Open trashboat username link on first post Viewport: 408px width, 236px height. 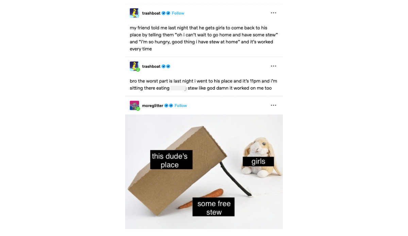point(151,13)
